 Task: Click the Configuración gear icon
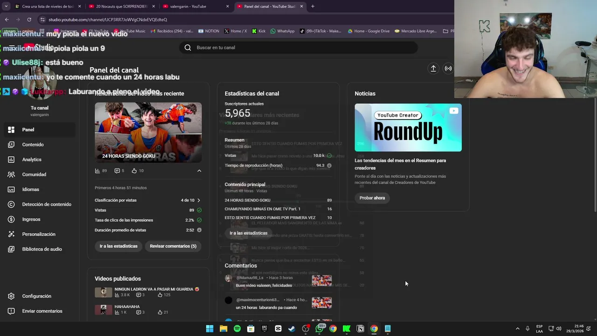[x=11, y=296]
